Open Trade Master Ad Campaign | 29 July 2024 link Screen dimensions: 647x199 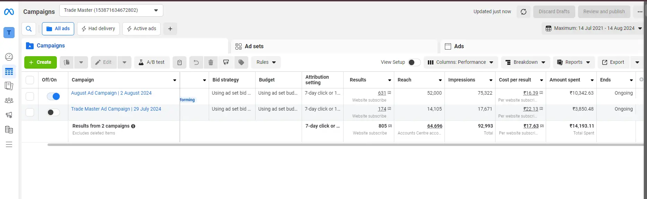(x=116, y=109)
